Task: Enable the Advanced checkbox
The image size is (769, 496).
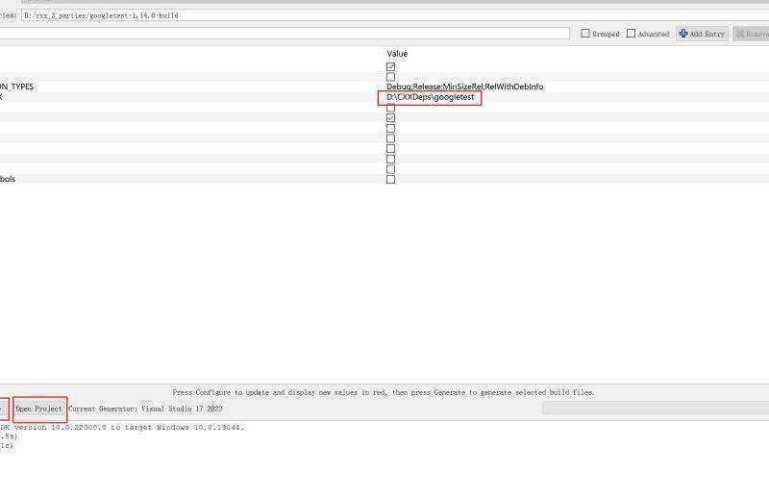Action: point(631,34)
